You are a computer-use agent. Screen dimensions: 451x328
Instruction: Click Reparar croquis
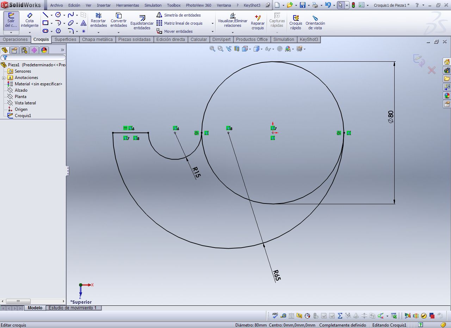[x=258, y=22]
